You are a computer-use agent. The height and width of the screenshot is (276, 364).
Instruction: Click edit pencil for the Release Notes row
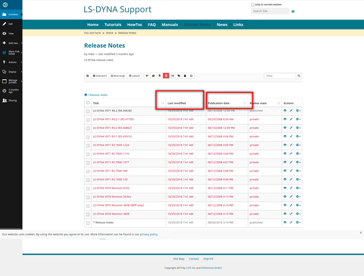(291, 222)
